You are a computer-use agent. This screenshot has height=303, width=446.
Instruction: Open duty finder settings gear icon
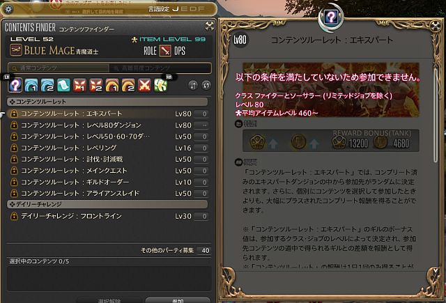[8, 9]
